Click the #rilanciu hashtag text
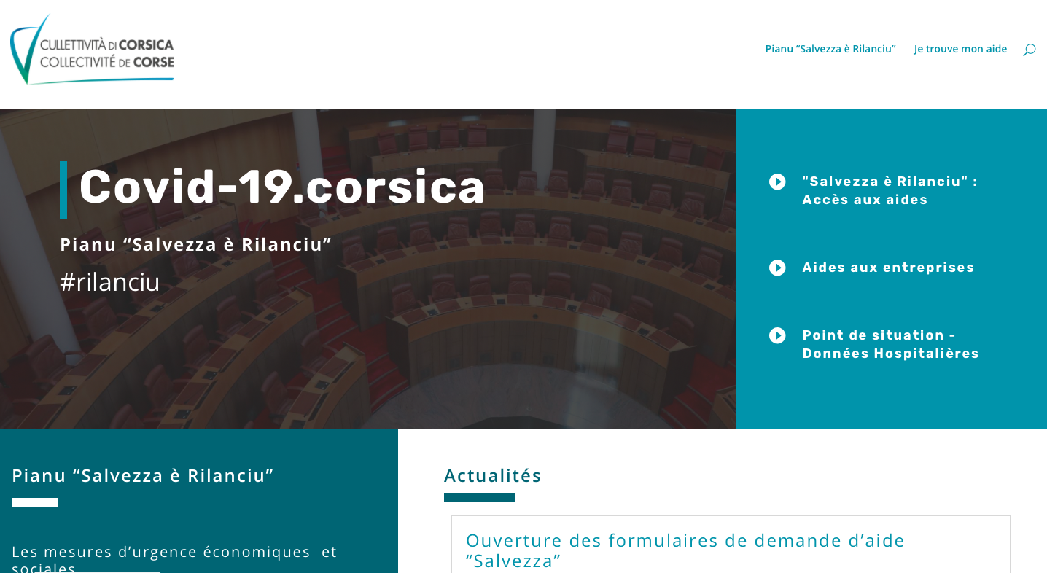The width and height of the screenshot is (1047, 573). (x=109, y=282)
